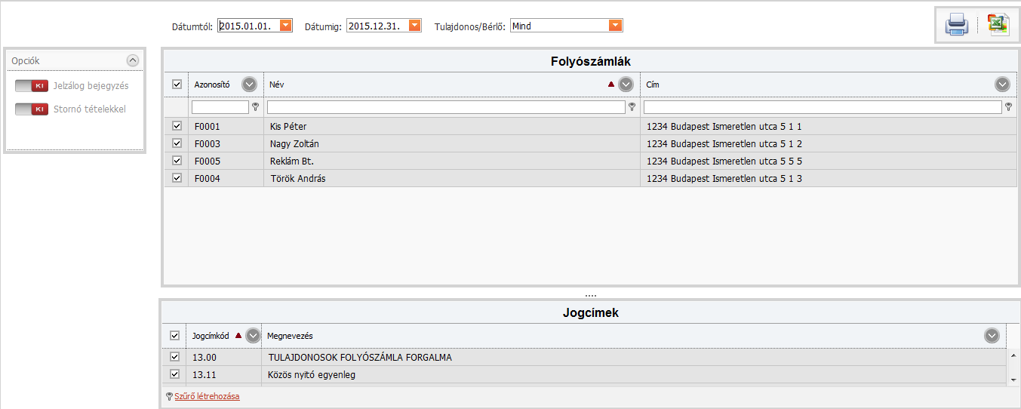Screen dimensions: 1021x409
Task: Select the Közös nyitó egyenleg text
Action: [312, 374]
